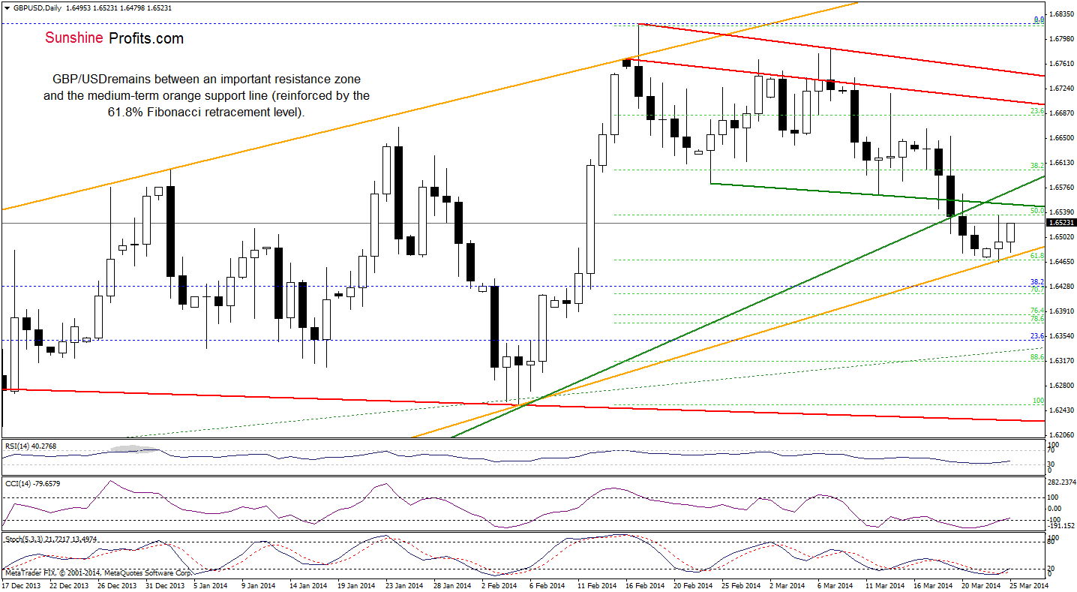Click the 1.67610 price axis label
1077x592 pixels.
(x=1060, y=64)
